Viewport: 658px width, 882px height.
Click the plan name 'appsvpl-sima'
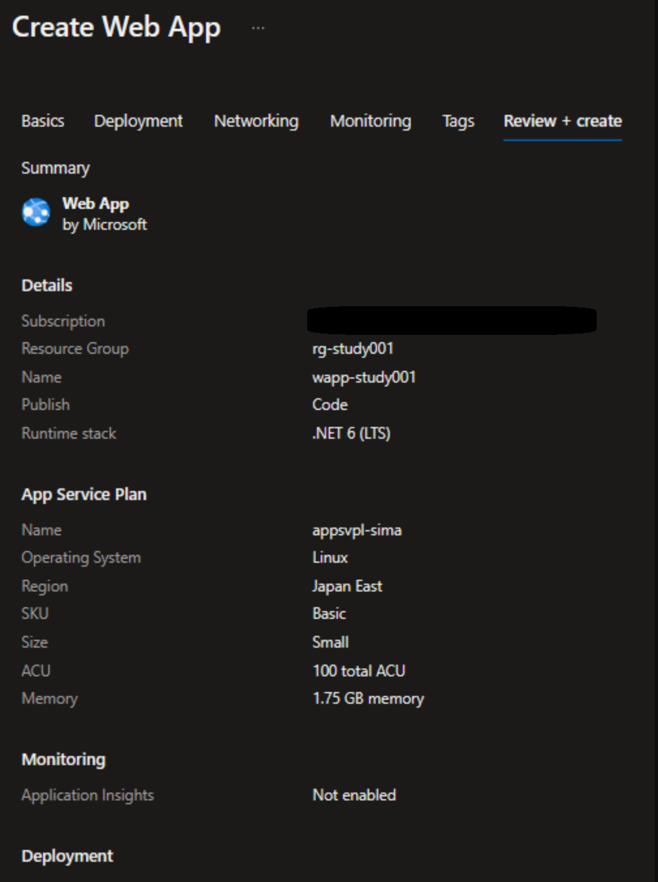357,530
